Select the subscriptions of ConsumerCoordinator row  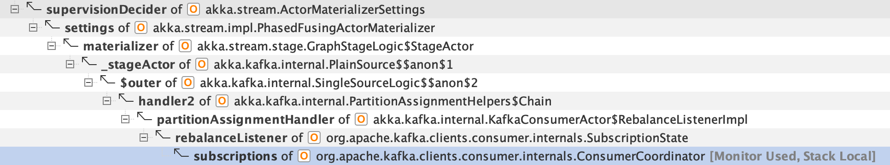click(445, 156)
